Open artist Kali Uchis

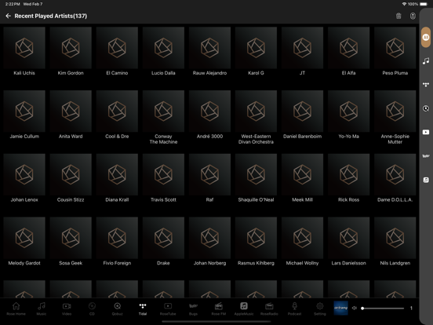coord(24,51)
